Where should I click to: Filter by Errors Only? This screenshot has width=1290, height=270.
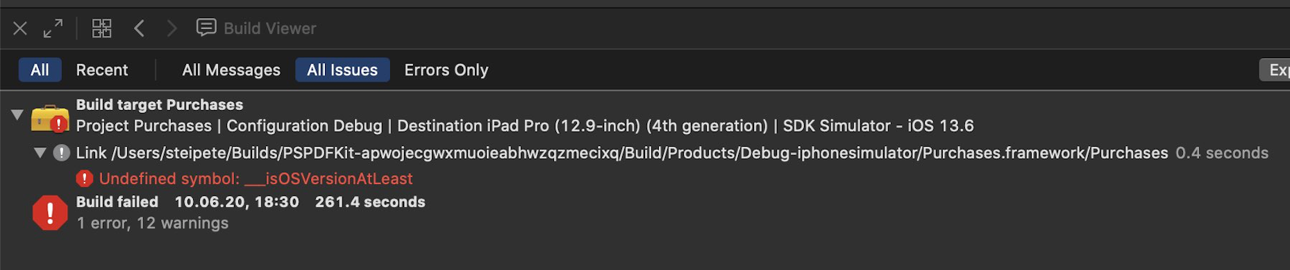pyautogui.click(x=446, y=70)
